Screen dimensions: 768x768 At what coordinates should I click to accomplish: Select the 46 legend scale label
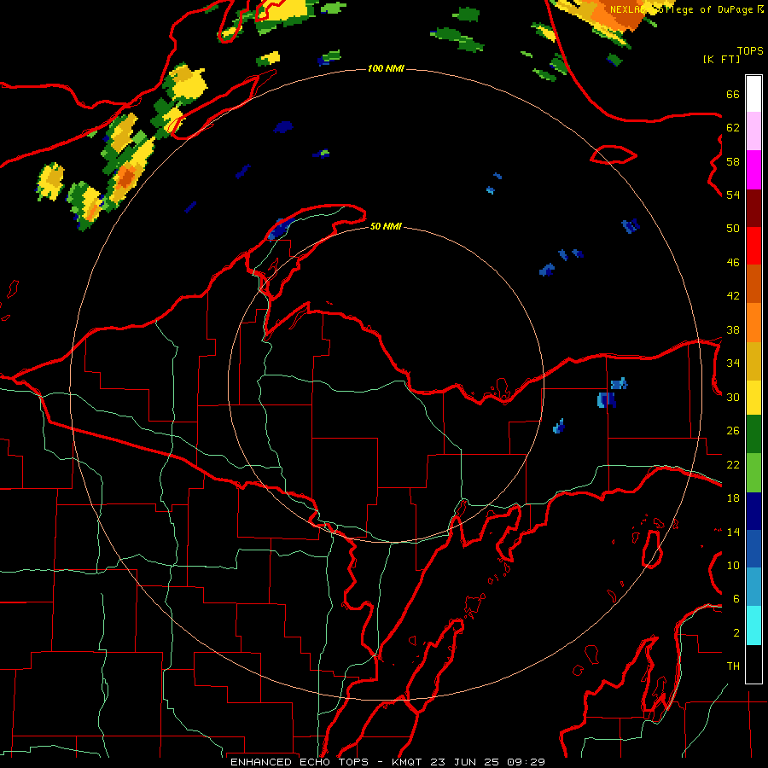(x=733, y=263)
